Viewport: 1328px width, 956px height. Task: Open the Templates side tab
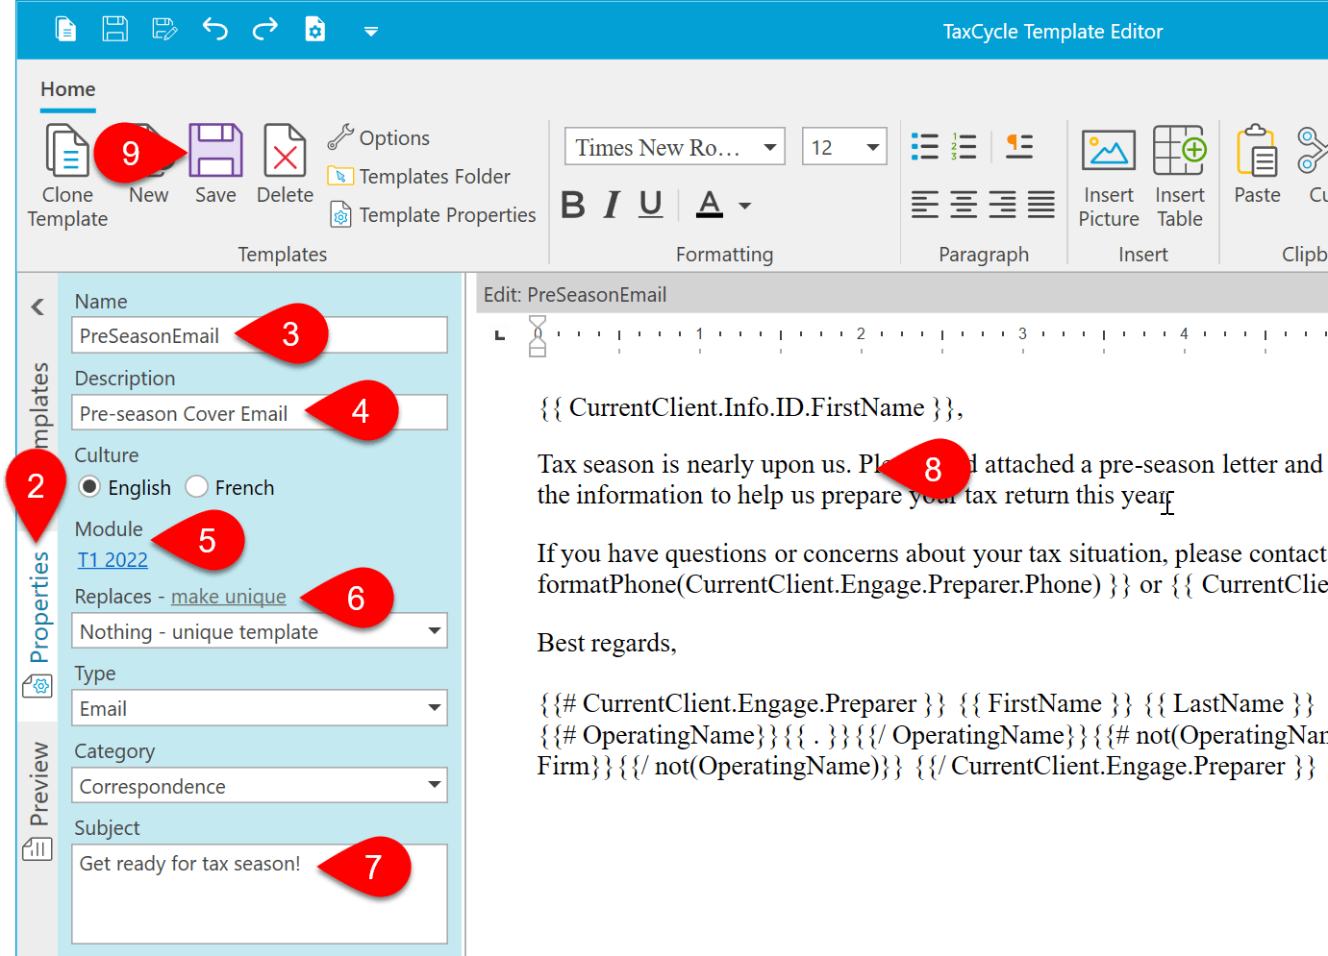tap(38, 404)
